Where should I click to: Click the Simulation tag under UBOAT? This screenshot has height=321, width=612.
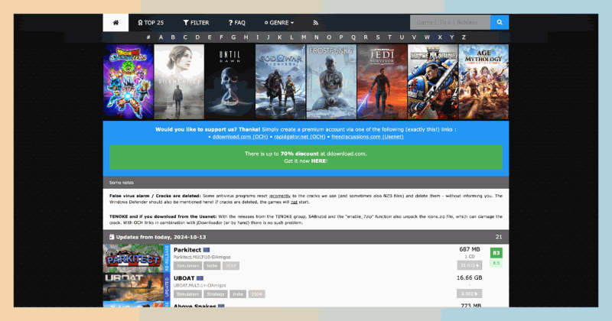(x=187, y=294)
